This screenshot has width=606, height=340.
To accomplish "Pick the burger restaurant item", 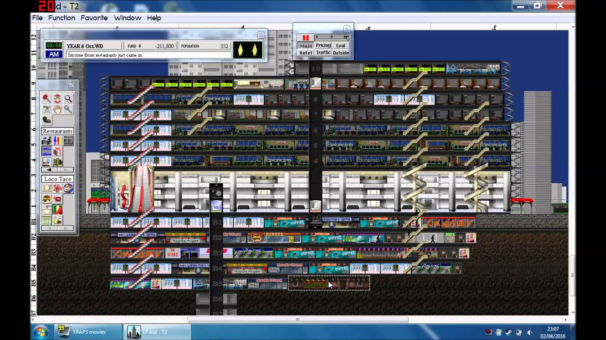I will (46, 198).
